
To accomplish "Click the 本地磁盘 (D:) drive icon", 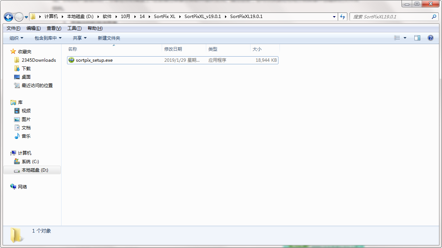I will pos(17,170).
